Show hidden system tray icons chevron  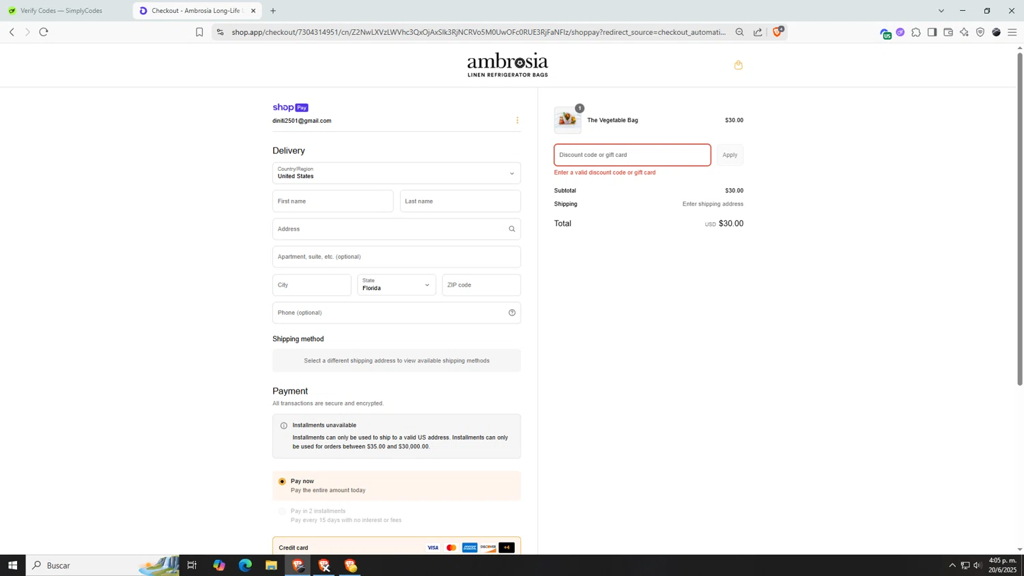tap(952, 565)
